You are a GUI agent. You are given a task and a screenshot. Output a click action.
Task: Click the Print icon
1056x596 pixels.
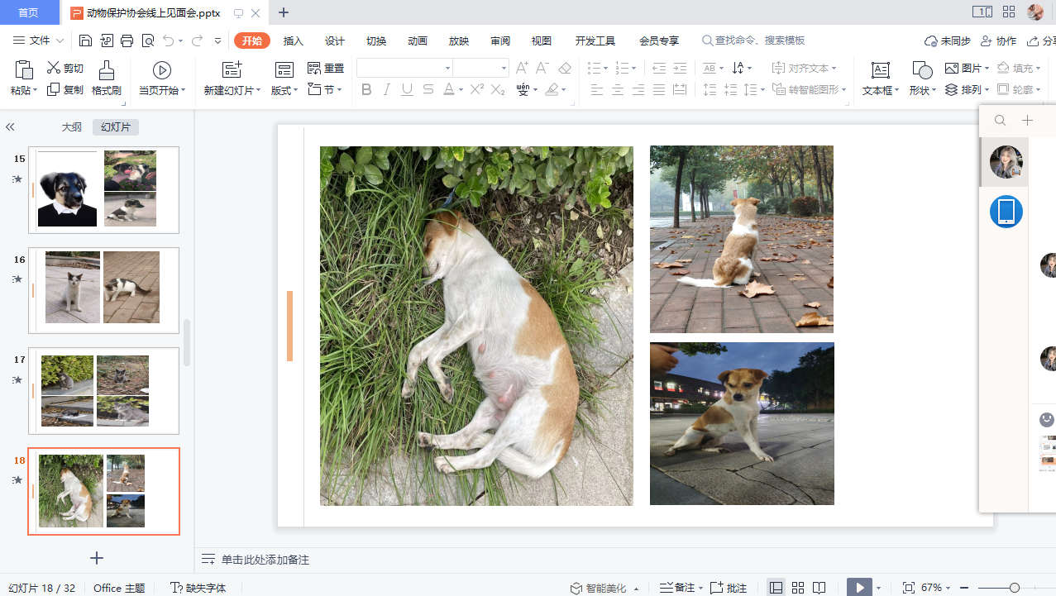(x=127, y=41)
